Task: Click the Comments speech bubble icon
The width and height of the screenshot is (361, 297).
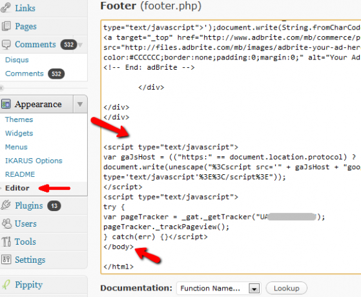Action: [6, 44]
